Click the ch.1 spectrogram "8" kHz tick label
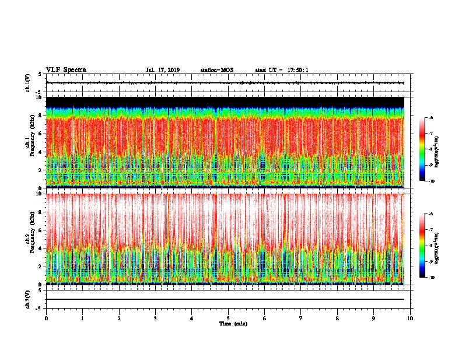462x357 pixels. click(40, 116)
